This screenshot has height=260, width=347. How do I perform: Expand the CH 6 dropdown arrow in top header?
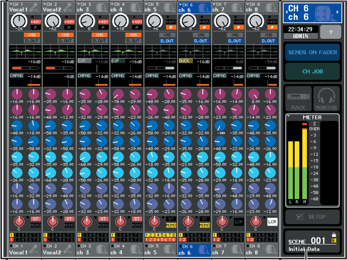[180, 4]
